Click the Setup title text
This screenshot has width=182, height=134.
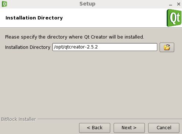(x=88, y=4)
